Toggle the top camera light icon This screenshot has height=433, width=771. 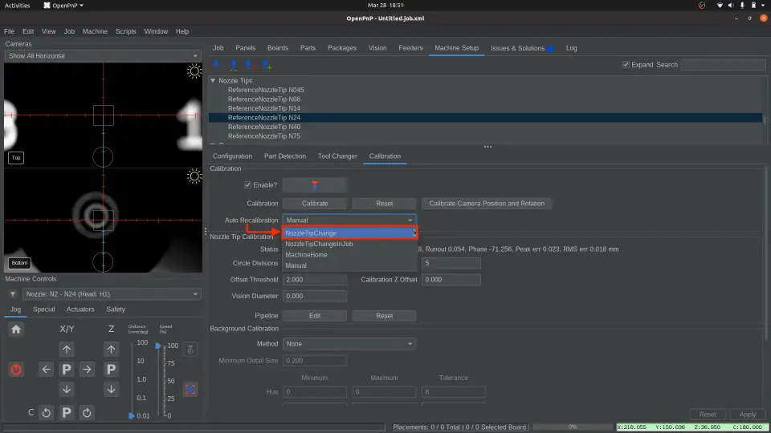point(194,71)
